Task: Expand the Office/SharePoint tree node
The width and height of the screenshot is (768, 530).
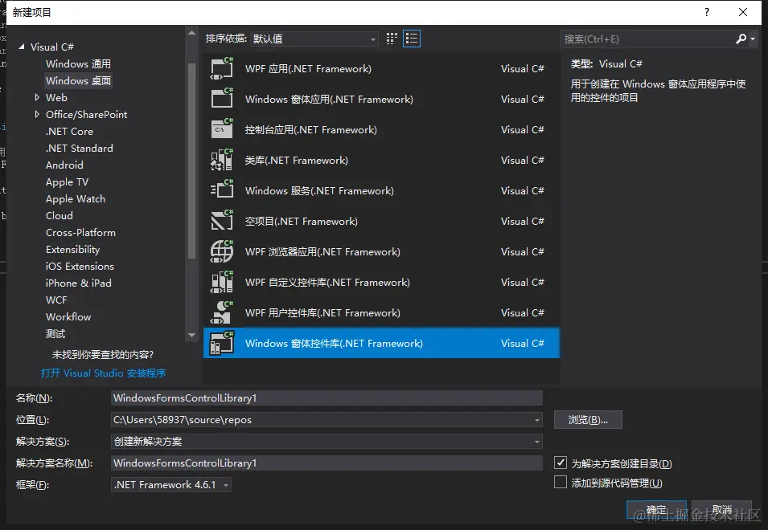Action: [x=37, y=114]
